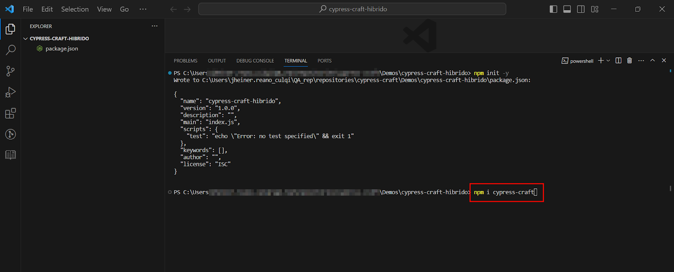The width and height of the screenshot is (674, 272).
Task: Click the "keywords": [] output line
Action: pos(203,150)
